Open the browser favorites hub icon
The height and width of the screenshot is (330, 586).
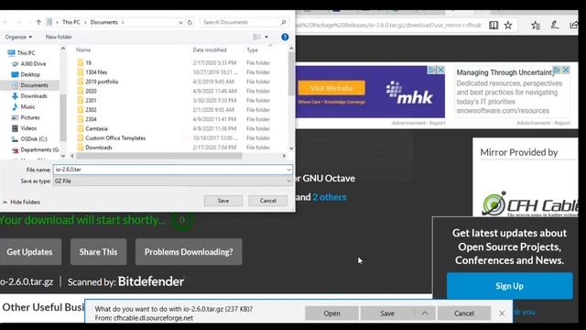click(x=536, y=25)
